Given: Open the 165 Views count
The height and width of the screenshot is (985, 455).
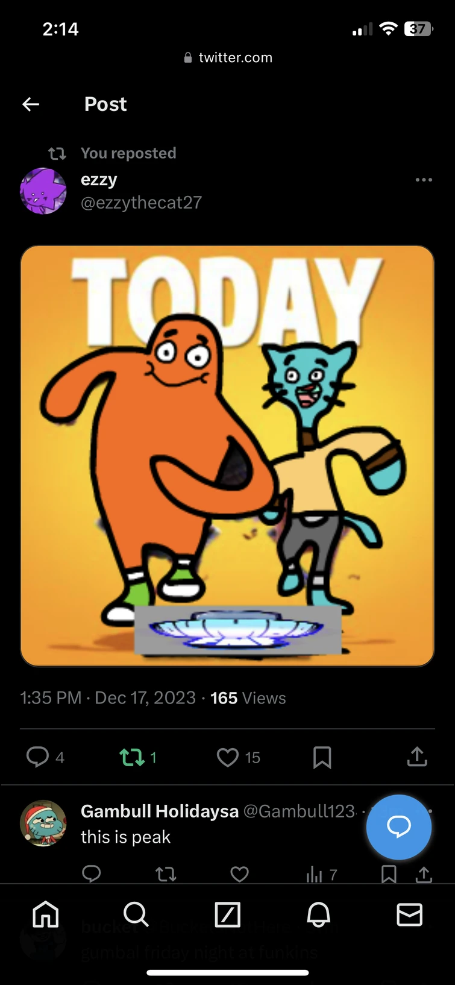Looking at the screenshot, I should coord(248,698).
